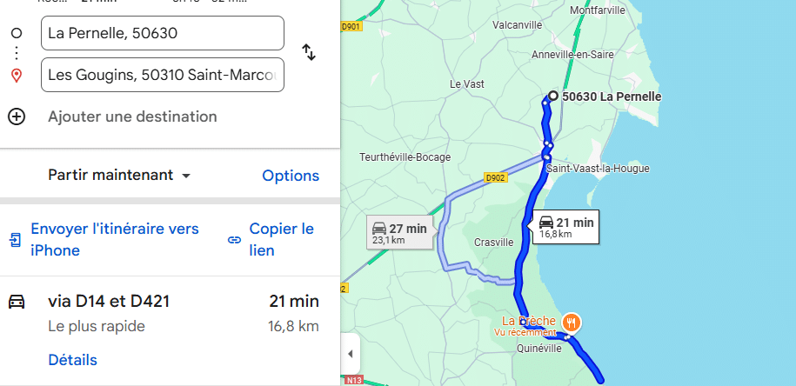
Task: Click the La Pernelle origin marker on the map
Action: [x=552, y=96]
